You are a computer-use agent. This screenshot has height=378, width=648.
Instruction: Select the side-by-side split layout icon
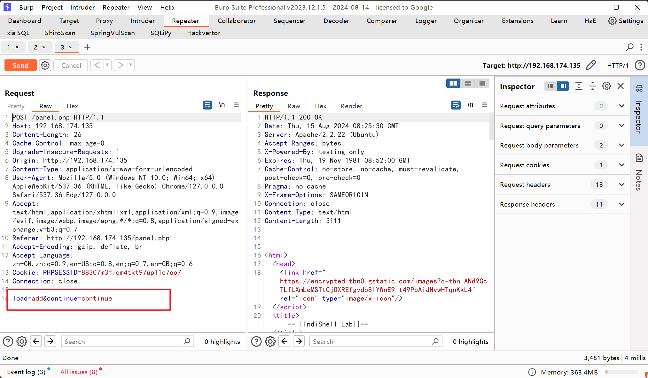pyautogui.click(x=453, y=83)
